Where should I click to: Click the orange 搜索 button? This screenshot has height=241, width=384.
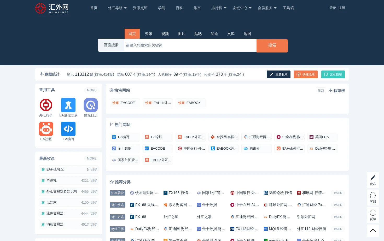pos(272,46)
